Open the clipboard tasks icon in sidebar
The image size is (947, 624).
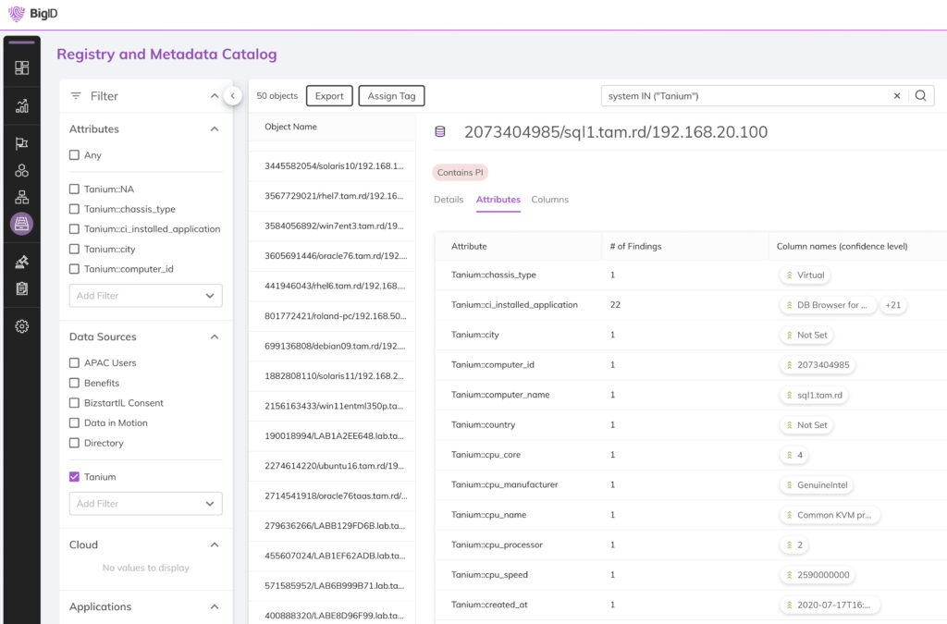22,288
